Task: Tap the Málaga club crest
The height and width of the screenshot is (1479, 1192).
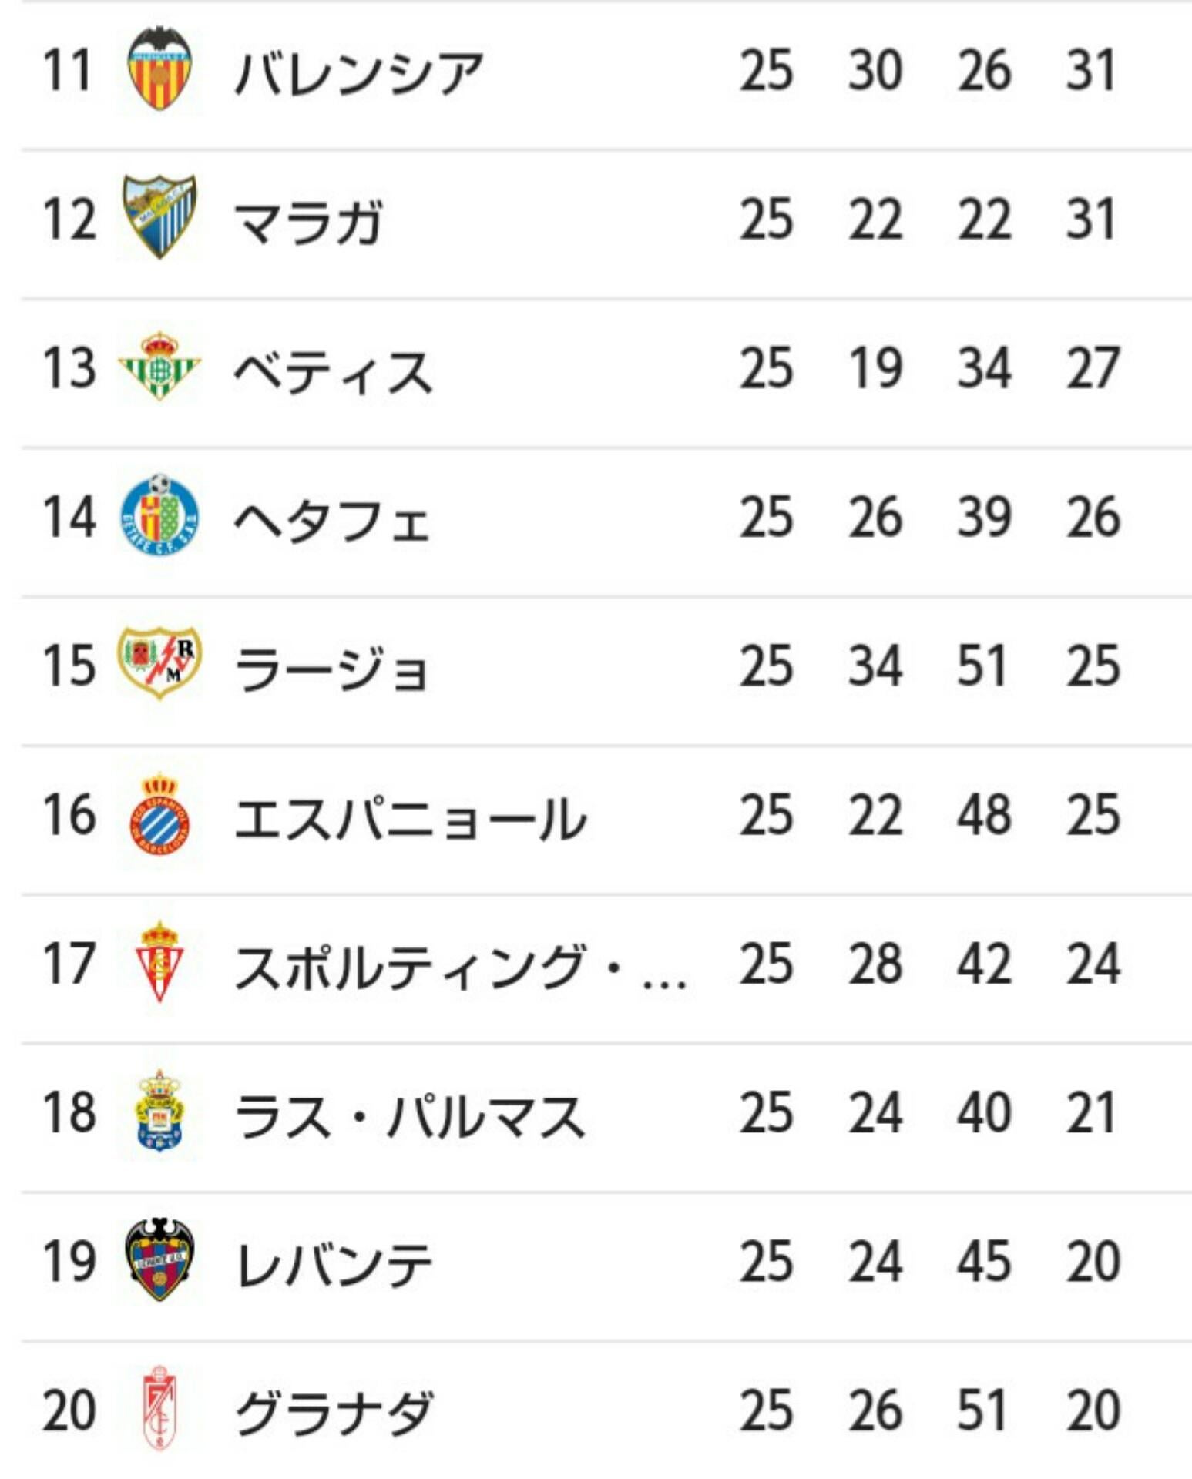Action: 159,217
